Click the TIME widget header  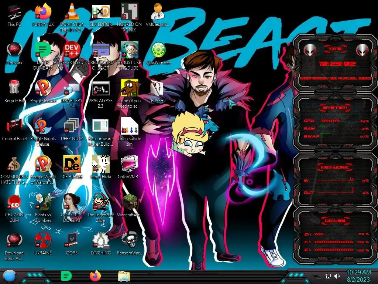point(335,49)
